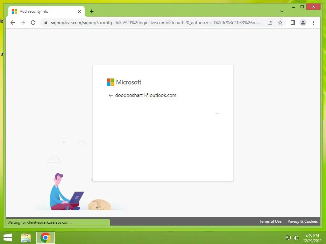Select the Add security info tab
Viewport: 326px width, 244px height.
pos(46,11)
